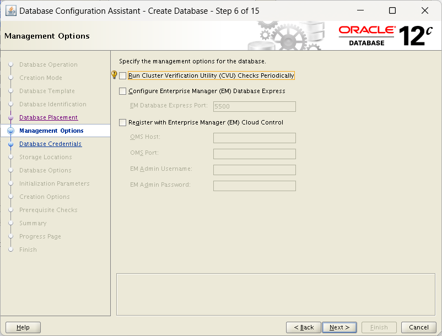Check Register with EM Cloud Control
Screen dimensions: 442x336
[122, 122]
